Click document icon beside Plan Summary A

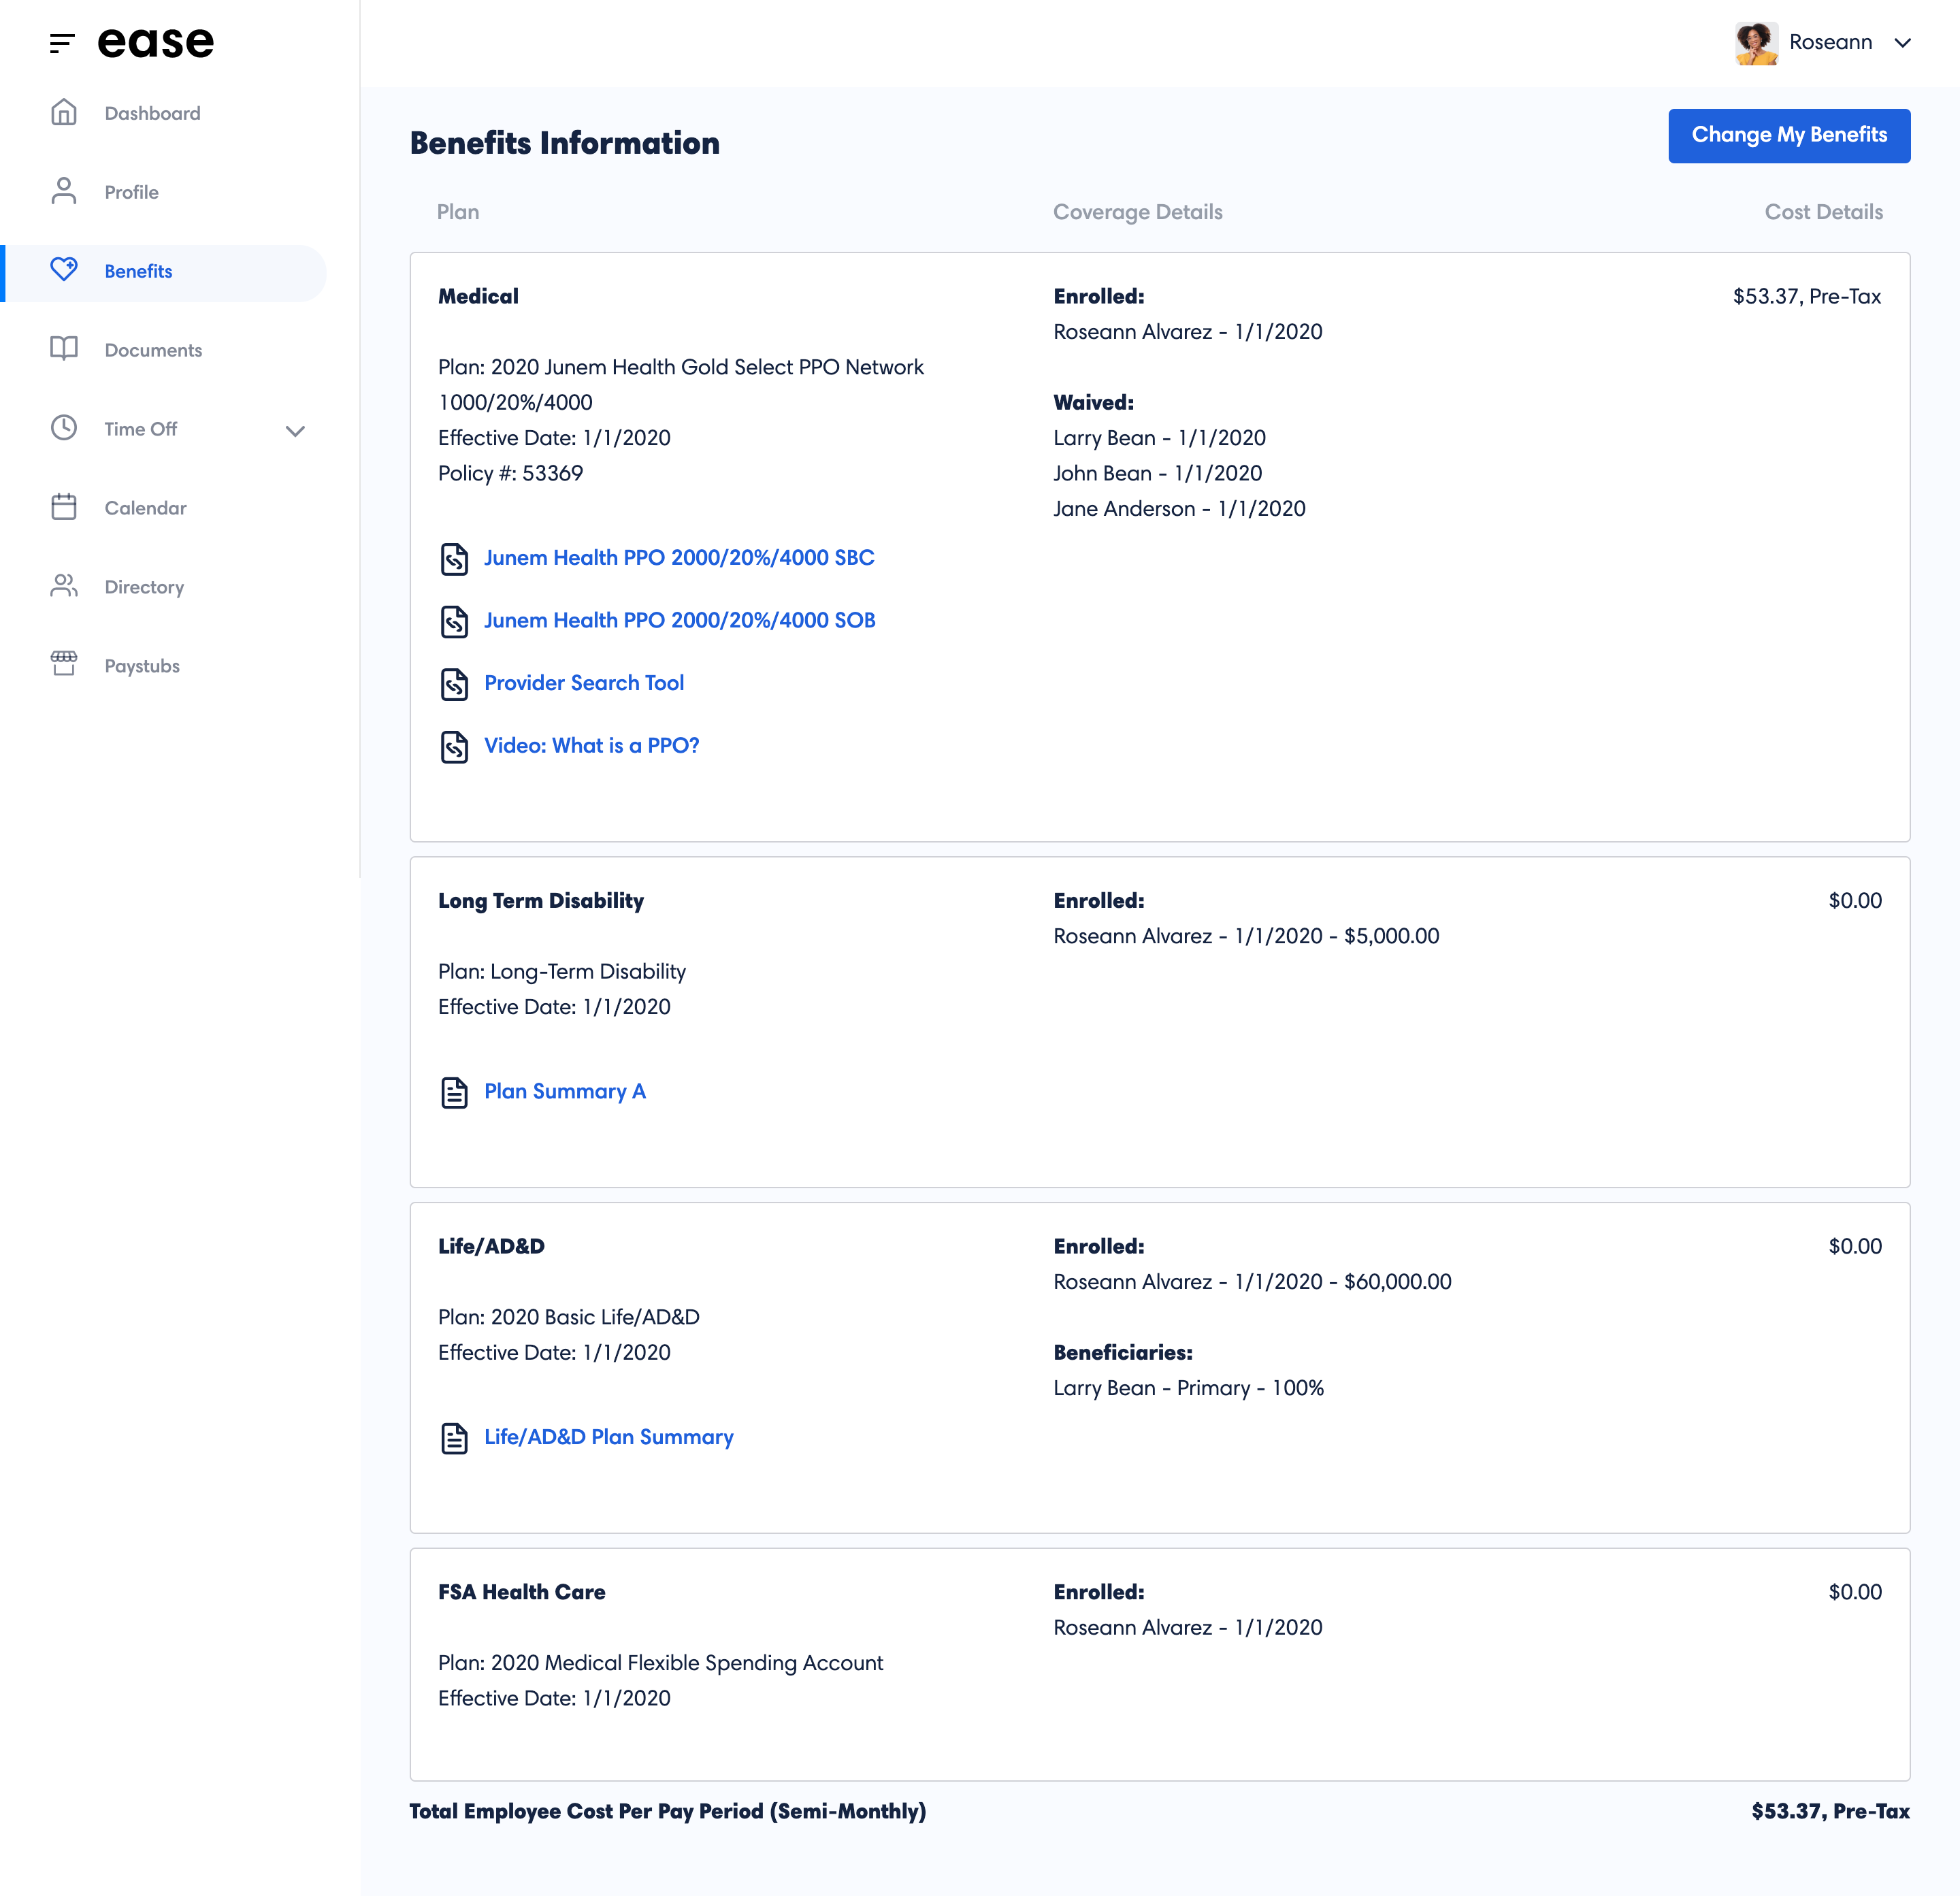pyautogui.click(x=454, y=1092)
